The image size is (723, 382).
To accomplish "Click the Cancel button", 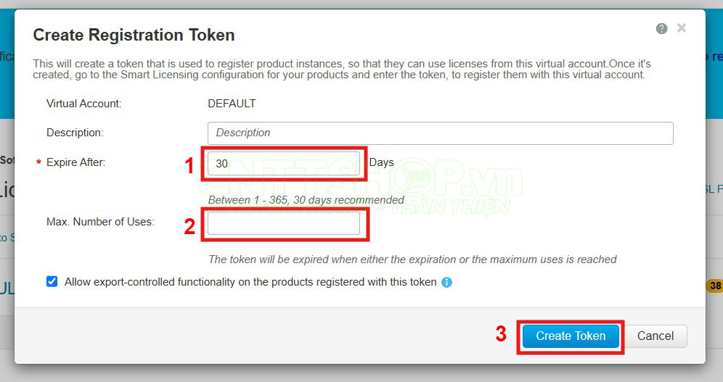I will pyautogui.click(x=655, y=336).
